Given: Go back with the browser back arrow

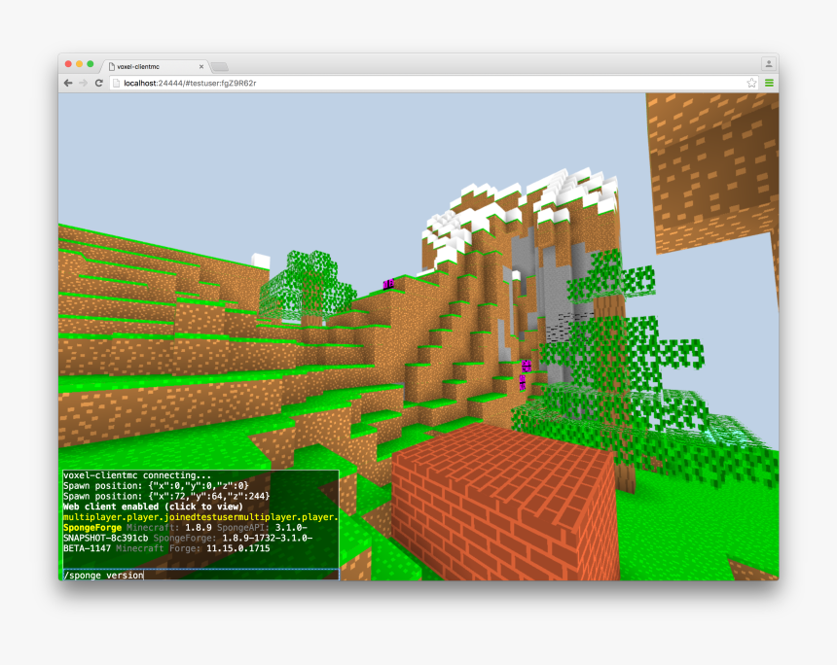Looking at the screenshot, I should click(68, 84).
